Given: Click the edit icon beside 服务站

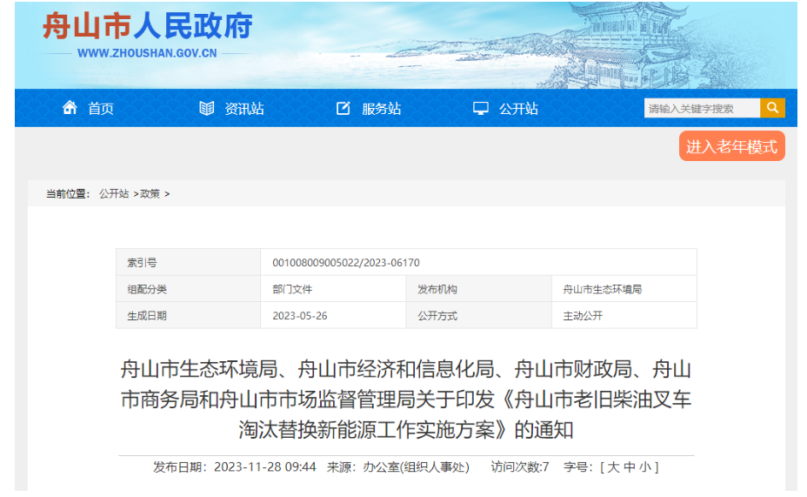Looking at the screenshot, I should pos(343,108).
